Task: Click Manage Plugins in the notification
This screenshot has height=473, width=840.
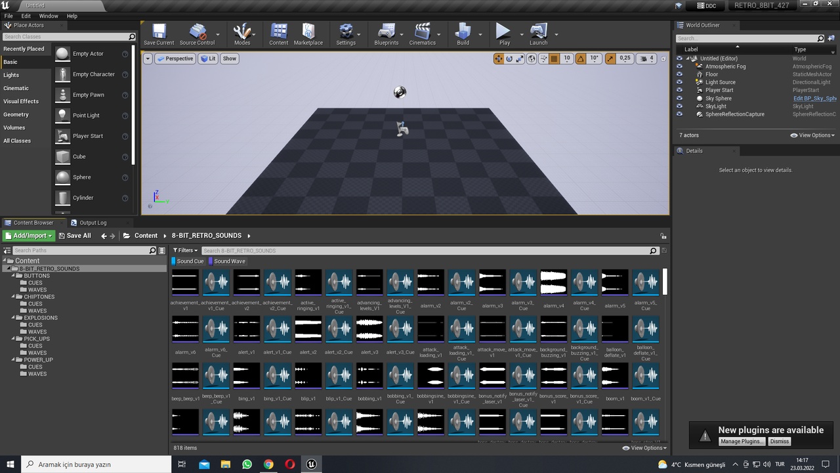Action: tap(742, 441)
